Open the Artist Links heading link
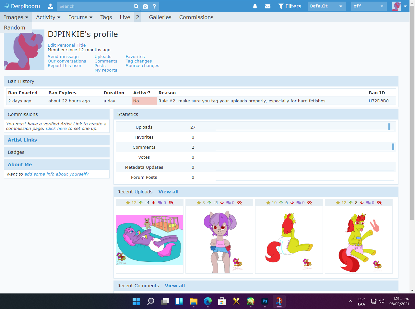The image size is (415, 309). click(22, 140)
